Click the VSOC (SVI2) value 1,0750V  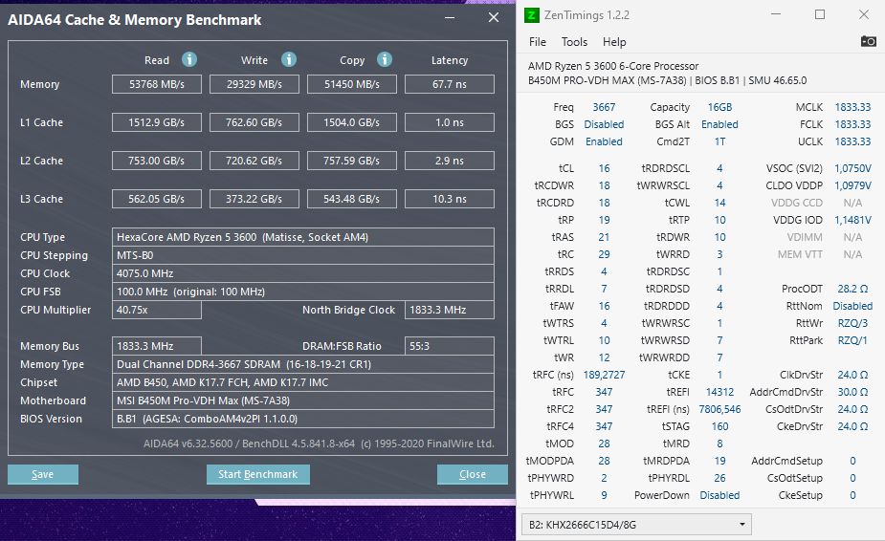(x=852, y=168)
